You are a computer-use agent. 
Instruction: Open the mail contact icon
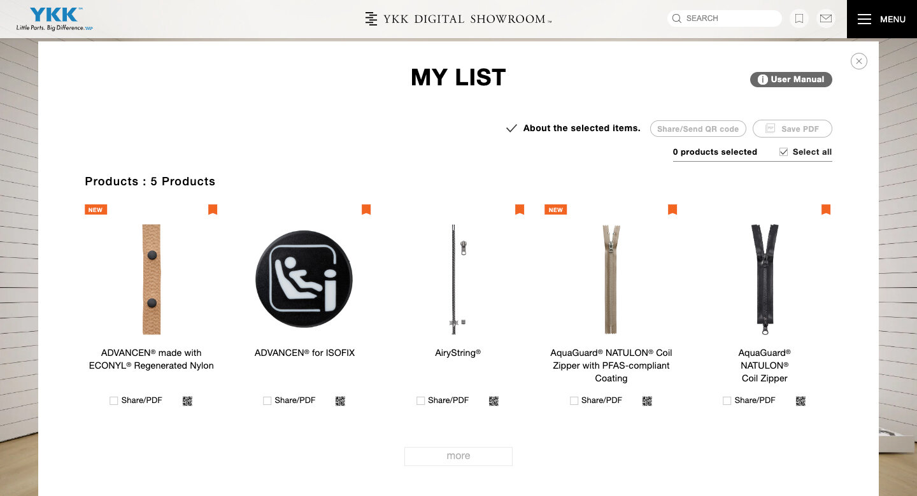826,18
